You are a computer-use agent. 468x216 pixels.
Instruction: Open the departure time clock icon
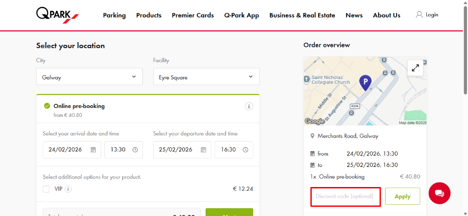coord(245,150)
